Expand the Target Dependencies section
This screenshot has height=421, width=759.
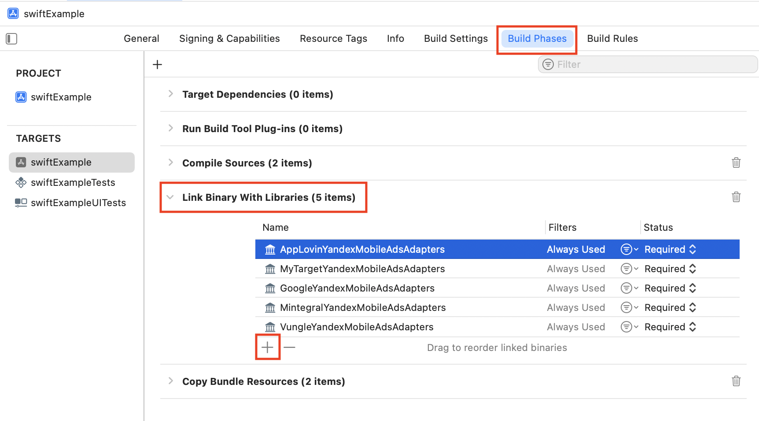click(x=171, y=94)
